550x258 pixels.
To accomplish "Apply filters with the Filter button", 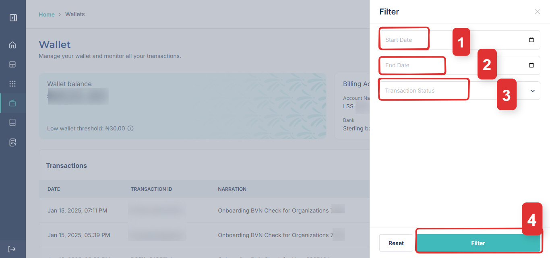I will click(478, 243).
